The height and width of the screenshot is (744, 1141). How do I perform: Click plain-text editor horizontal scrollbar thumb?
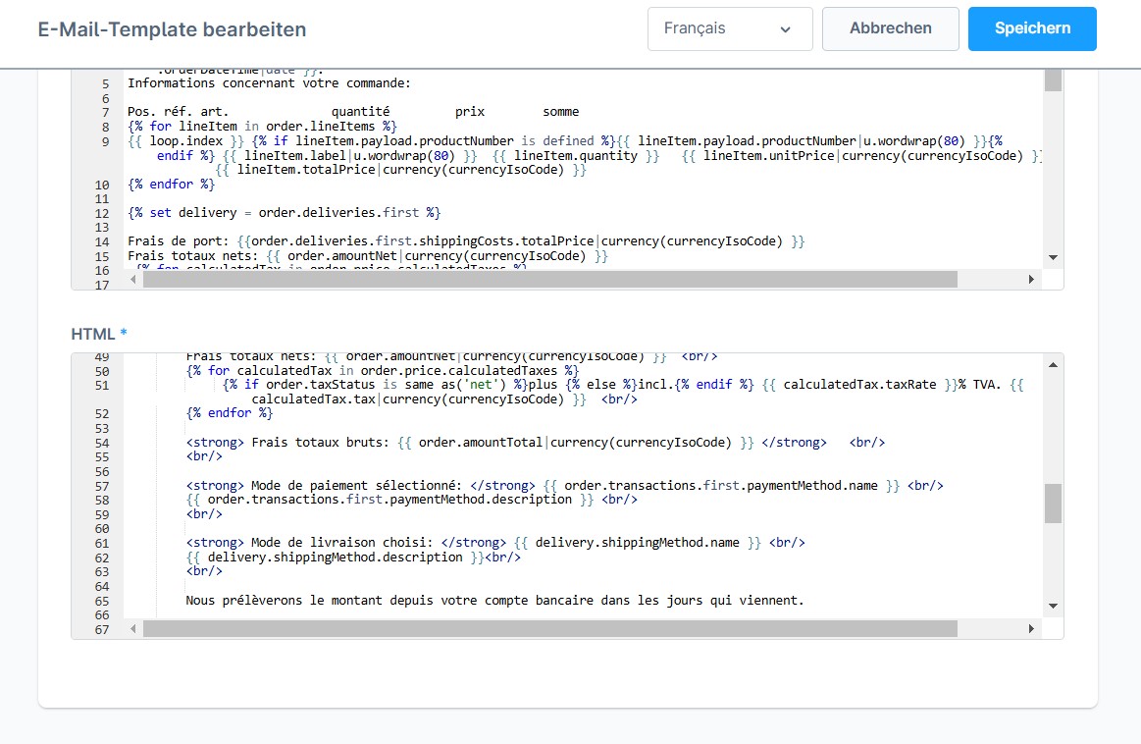(549, 280)
